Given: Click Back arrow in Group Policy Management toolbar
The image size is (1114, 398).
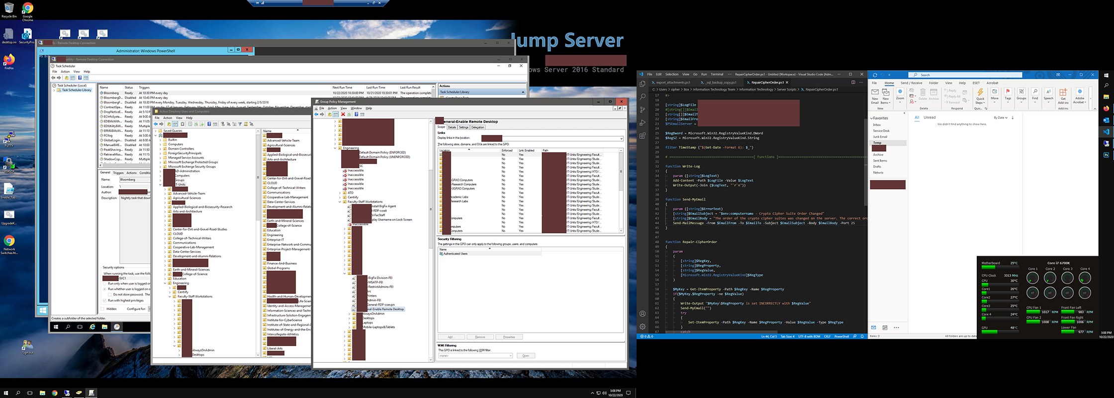Looking at the screenshot, I should [x=316, y=114].
